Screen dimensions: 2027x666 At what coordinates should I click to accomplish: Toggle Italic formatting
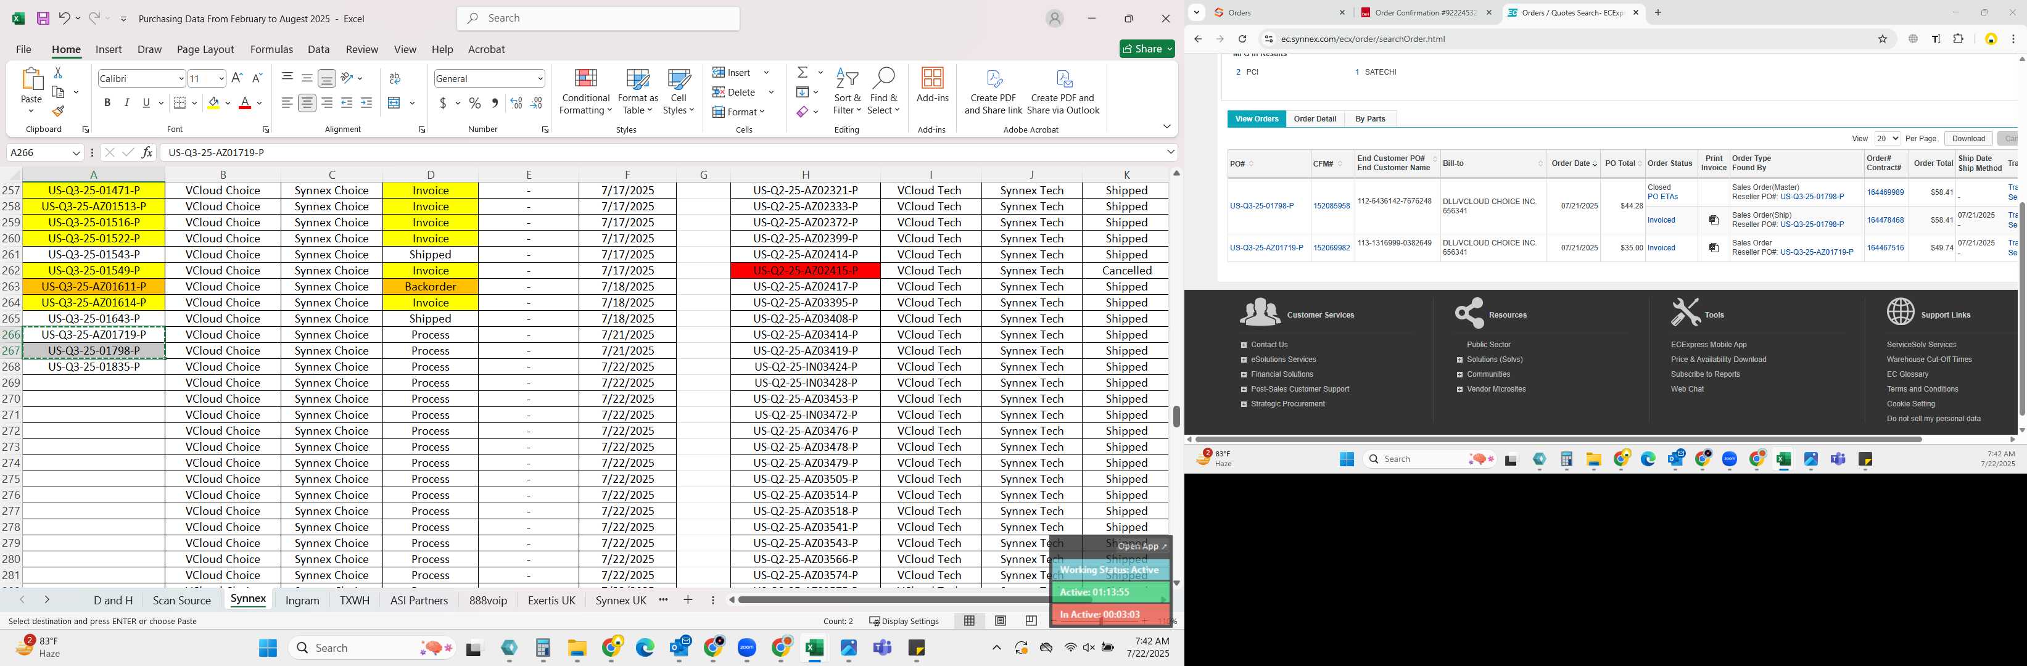point(126,103)
